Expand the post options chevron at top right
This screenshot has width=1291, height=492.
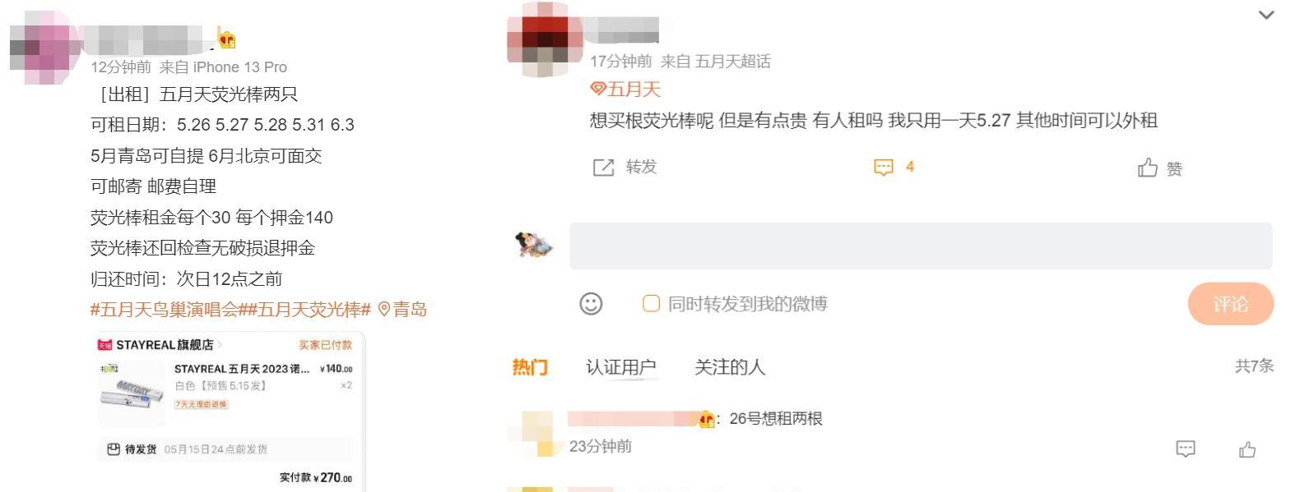[x=1266, y=15]
